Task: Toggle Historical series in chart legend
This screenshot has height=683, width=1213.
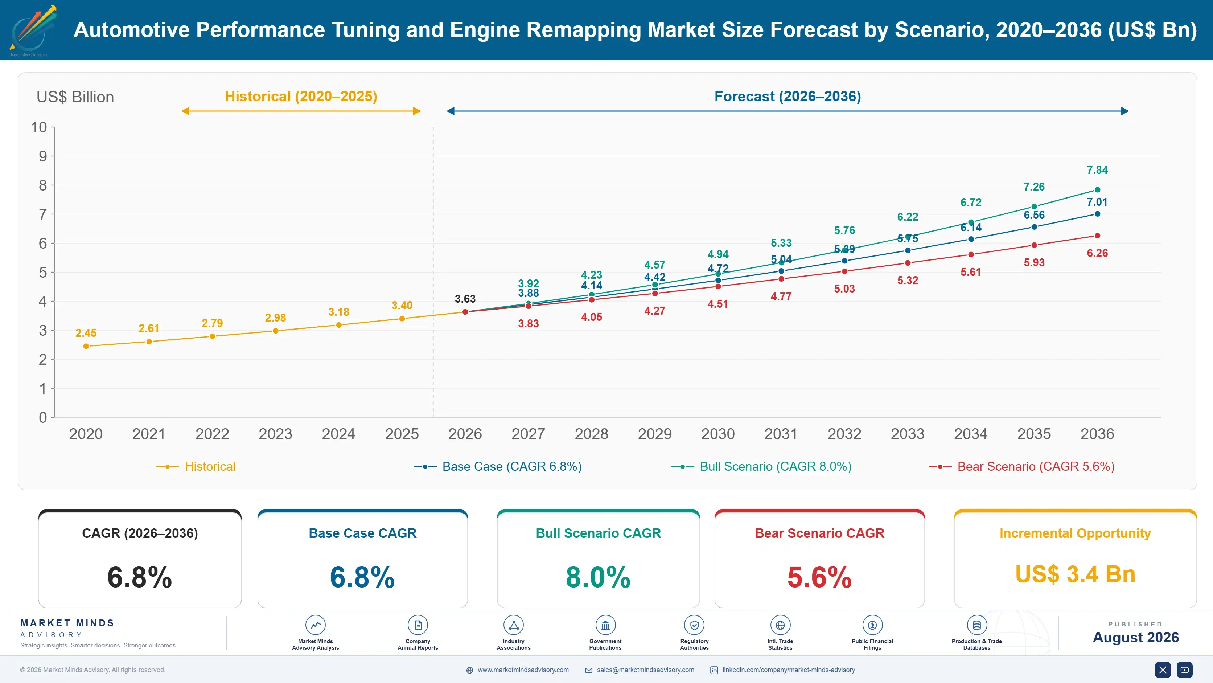Action: pos(196,466)
